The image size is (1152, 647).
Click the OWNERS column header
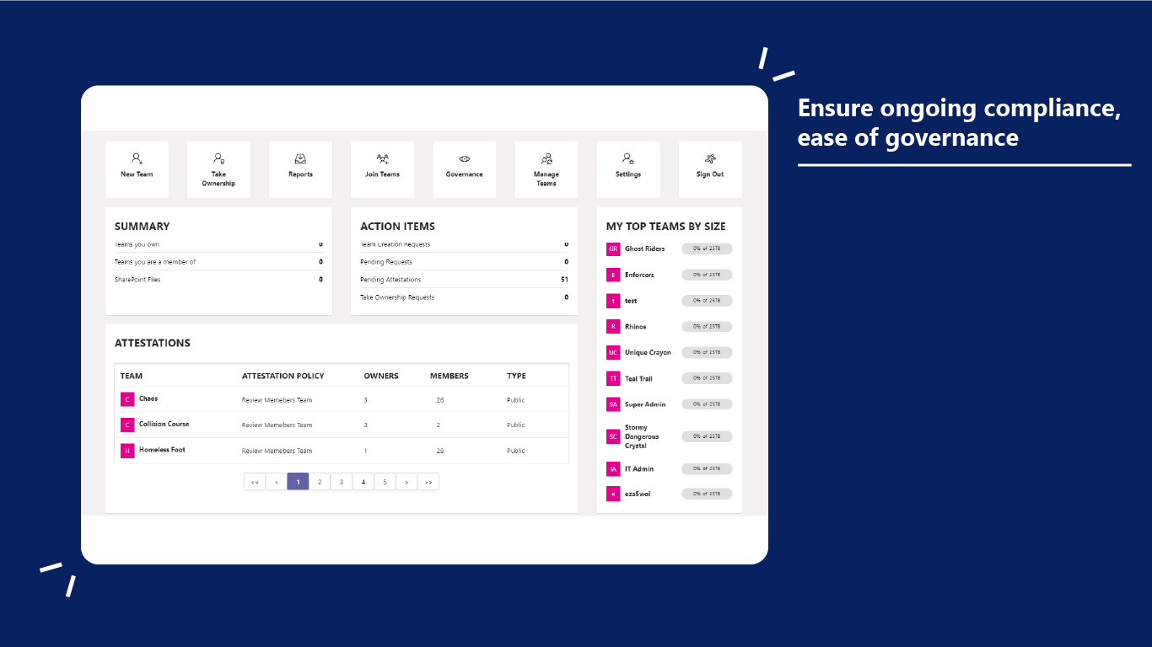[381, 376]
